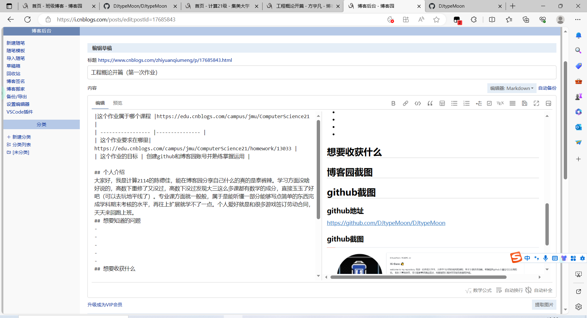
Task: Click the preview pane horizontal scrollbar
Action: click(x=418, y=277)
